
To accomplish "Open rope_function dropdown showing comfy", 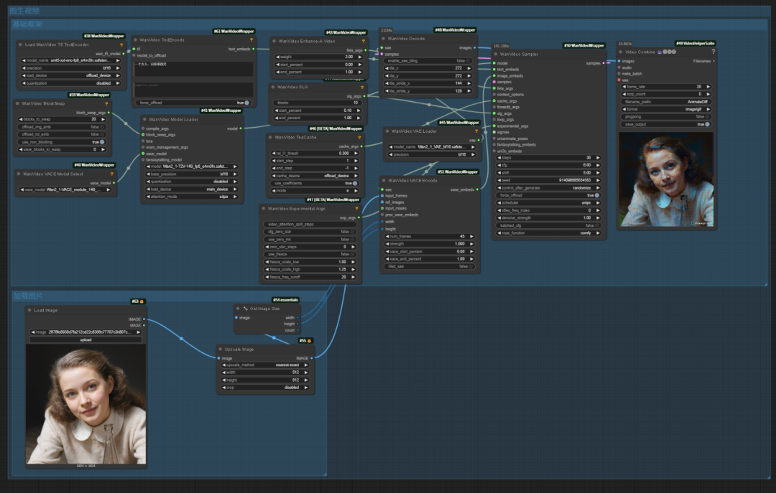I will 548,233.
